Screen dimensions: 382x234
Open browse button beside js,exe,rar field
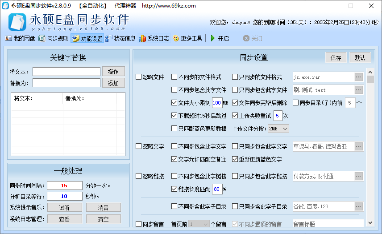(358, 77)
